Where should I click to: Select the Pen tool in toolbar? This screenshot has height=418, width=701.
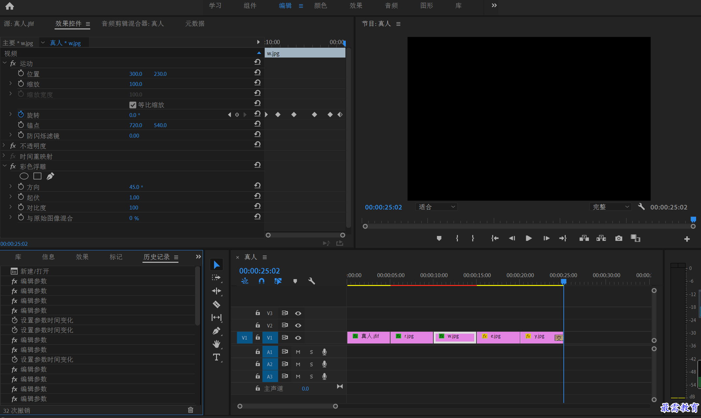(216, 331)
